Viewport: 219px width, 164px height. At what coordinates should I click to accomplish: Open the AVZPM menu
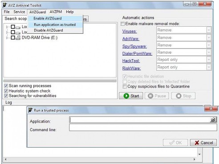[56, 12]
